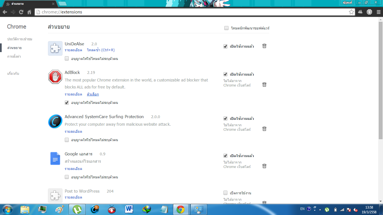The height and width of the screenshot is (215, 383).
Task: Reload the page with the refresh icon
Action: pyautogui.click(x=21, y=12)
